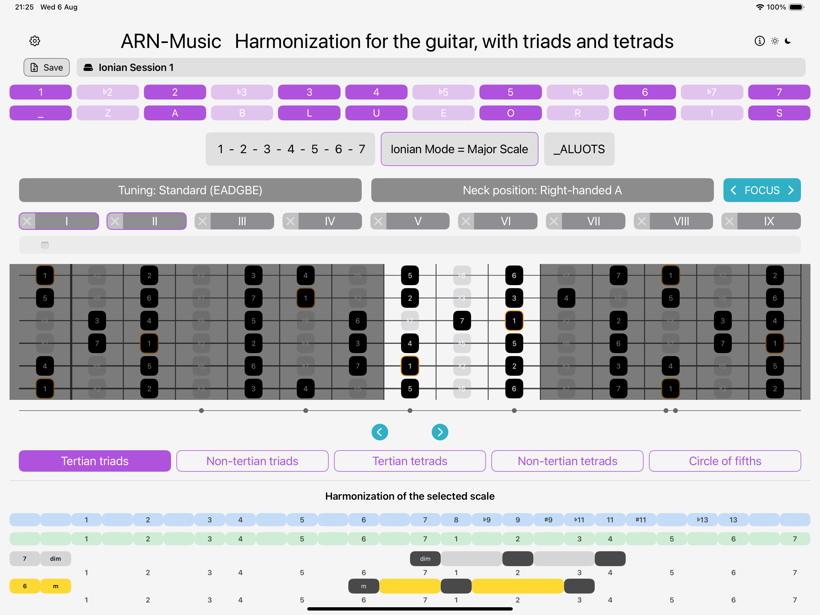Image resolution: width=820 pixels, height=615 pixels.
Task: Remove position V with its X
Action: [x=378, y=221]
